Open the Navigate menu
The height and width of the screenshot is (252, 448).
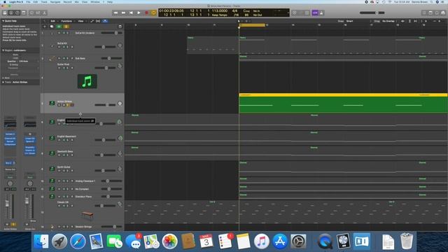coord(55,2)
